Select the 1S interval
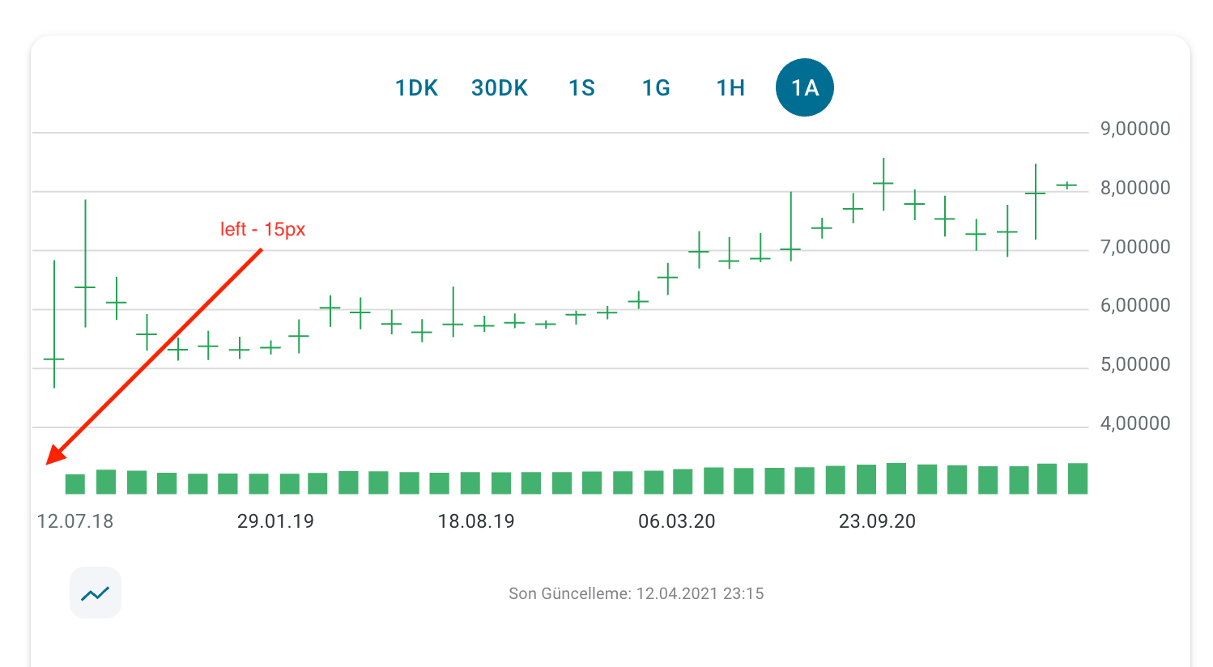The image size is (1213, 667). 581,87
